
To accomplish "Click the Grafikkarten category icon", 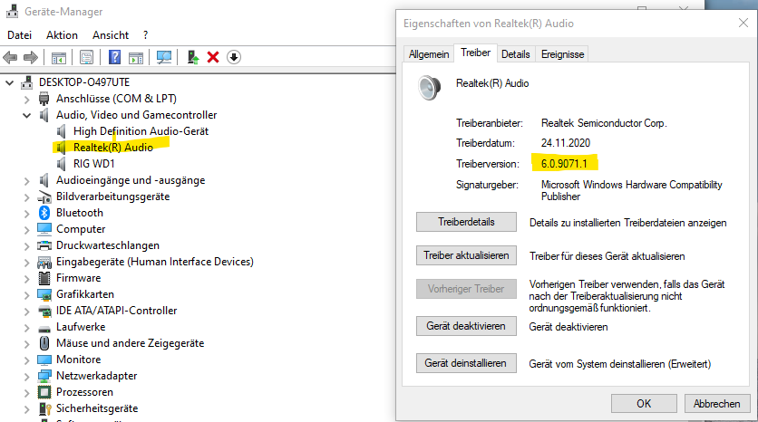I will point(44,294).
